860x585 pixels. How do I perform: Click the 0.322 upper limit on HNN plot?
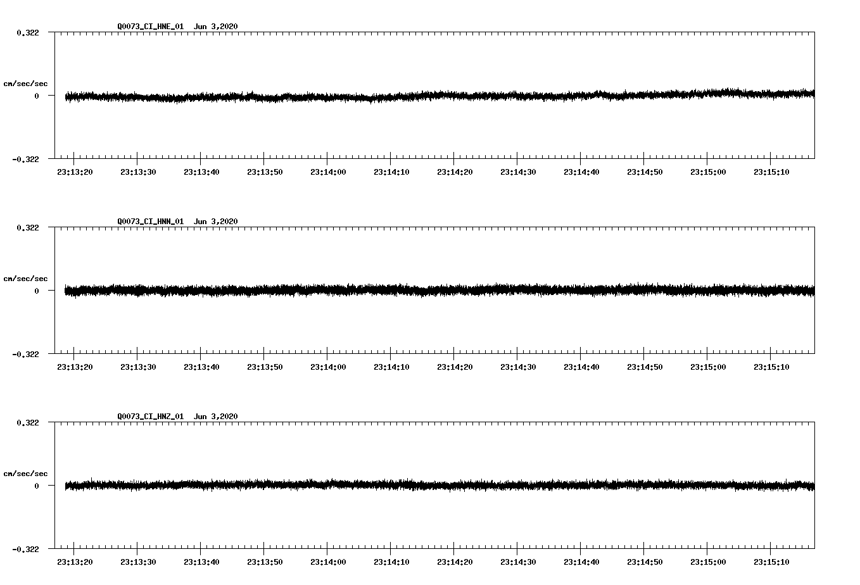(28, 227)
